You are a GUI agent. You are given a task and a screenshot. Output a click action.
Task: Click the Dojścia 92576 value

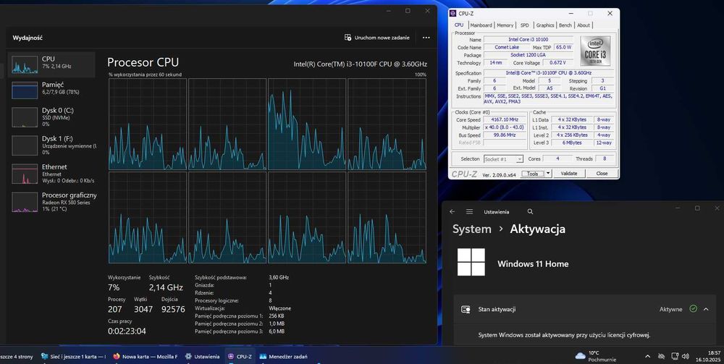(173, 309)
